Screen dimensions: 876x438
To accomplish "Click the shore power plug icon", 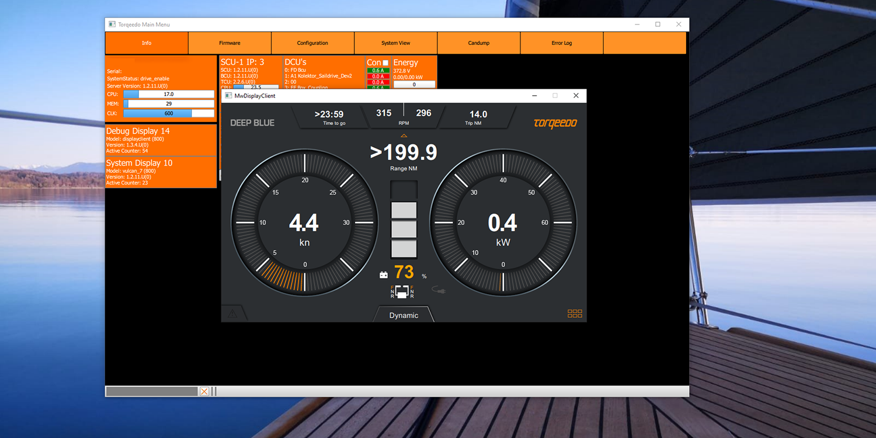I will [x=439, y=289].
